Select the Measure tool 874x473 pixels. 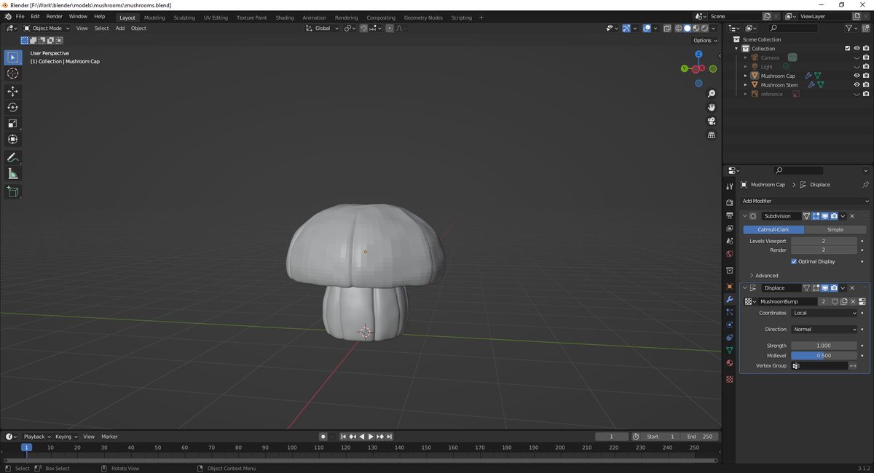[x=13, y=174]
